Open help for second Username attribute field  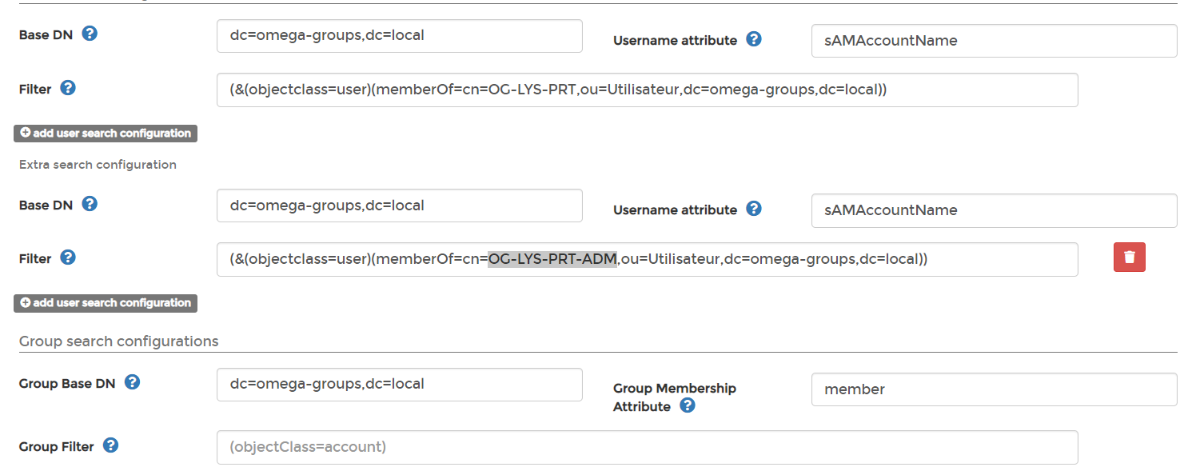[x=753, y=208]
